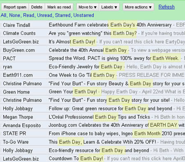The width and height of the screenshot is (185, 162).
Task: Open the Labels dropdown
Action: (109, 7)
